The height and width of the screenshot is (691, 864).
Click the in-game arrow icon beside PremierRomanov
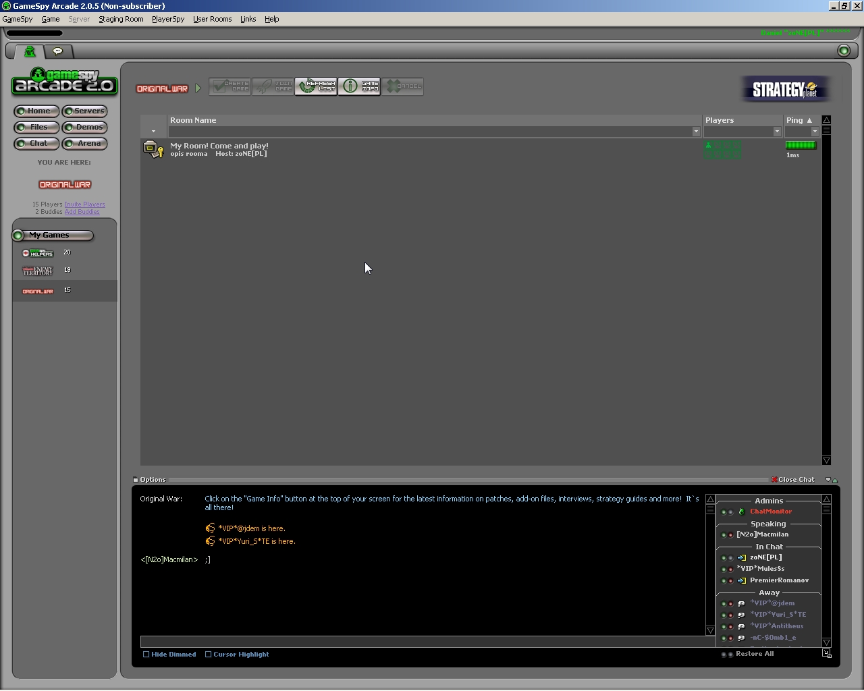(x=741, y=580)
